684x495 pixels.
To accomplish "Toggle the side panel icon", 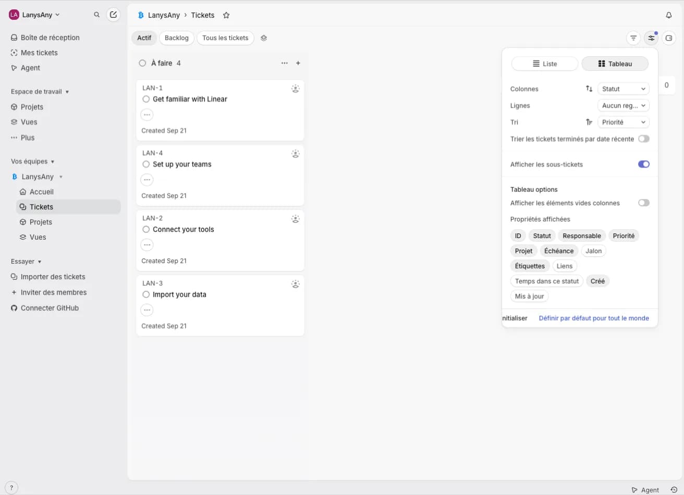I will pyautogui.click(x=669, y=38).
